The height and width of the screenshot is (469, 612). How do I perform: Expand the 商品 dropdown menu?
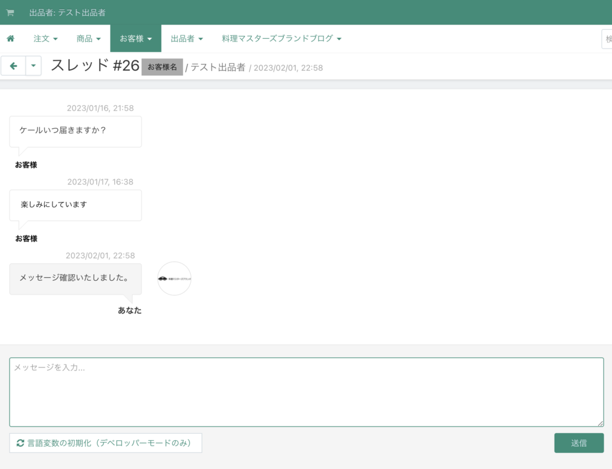[x=88, y=39]
